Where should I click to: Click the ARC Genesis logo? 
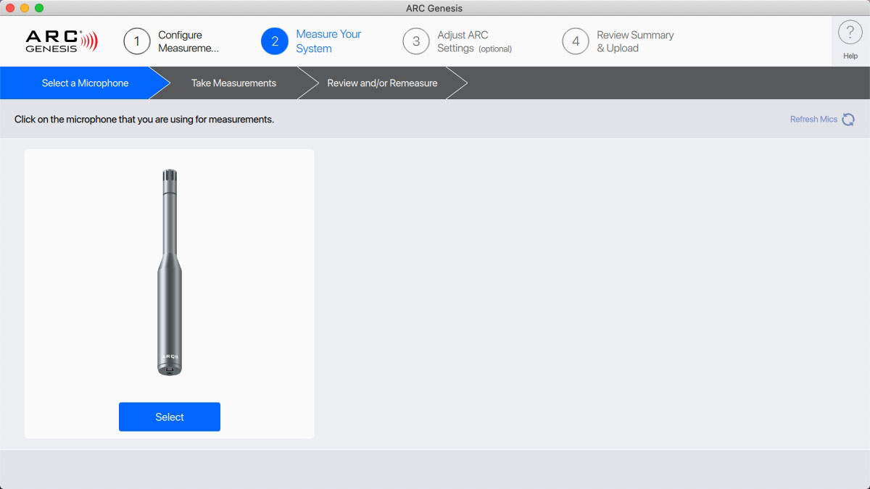tap(62, 41)
